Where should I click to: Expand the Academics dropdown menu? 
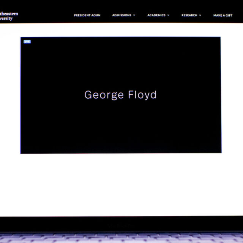click(156, 16)
